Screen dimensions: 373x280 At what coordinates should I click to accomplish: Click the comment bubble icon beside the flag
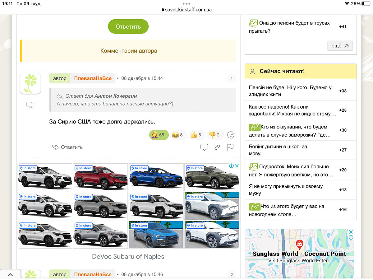point(204,147)
